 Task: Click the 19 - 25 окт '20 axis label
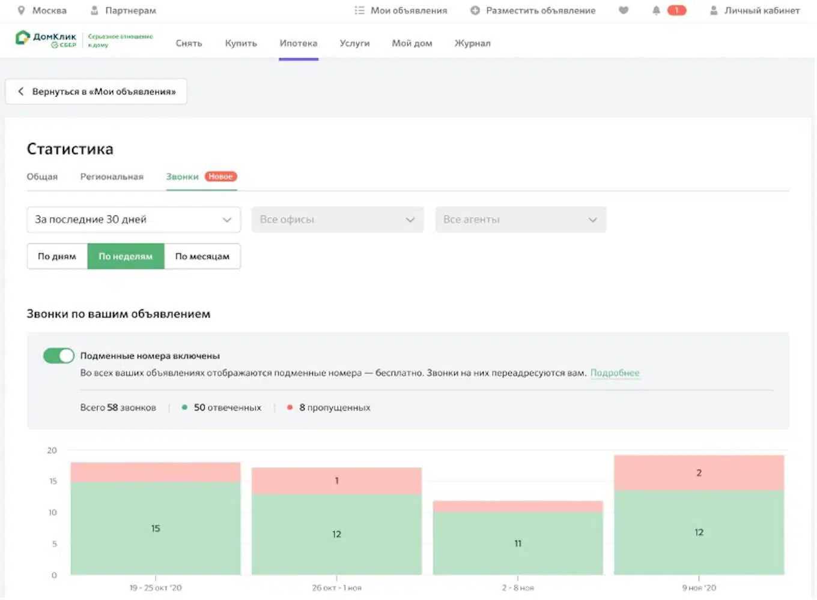click(x=156, y=588)
